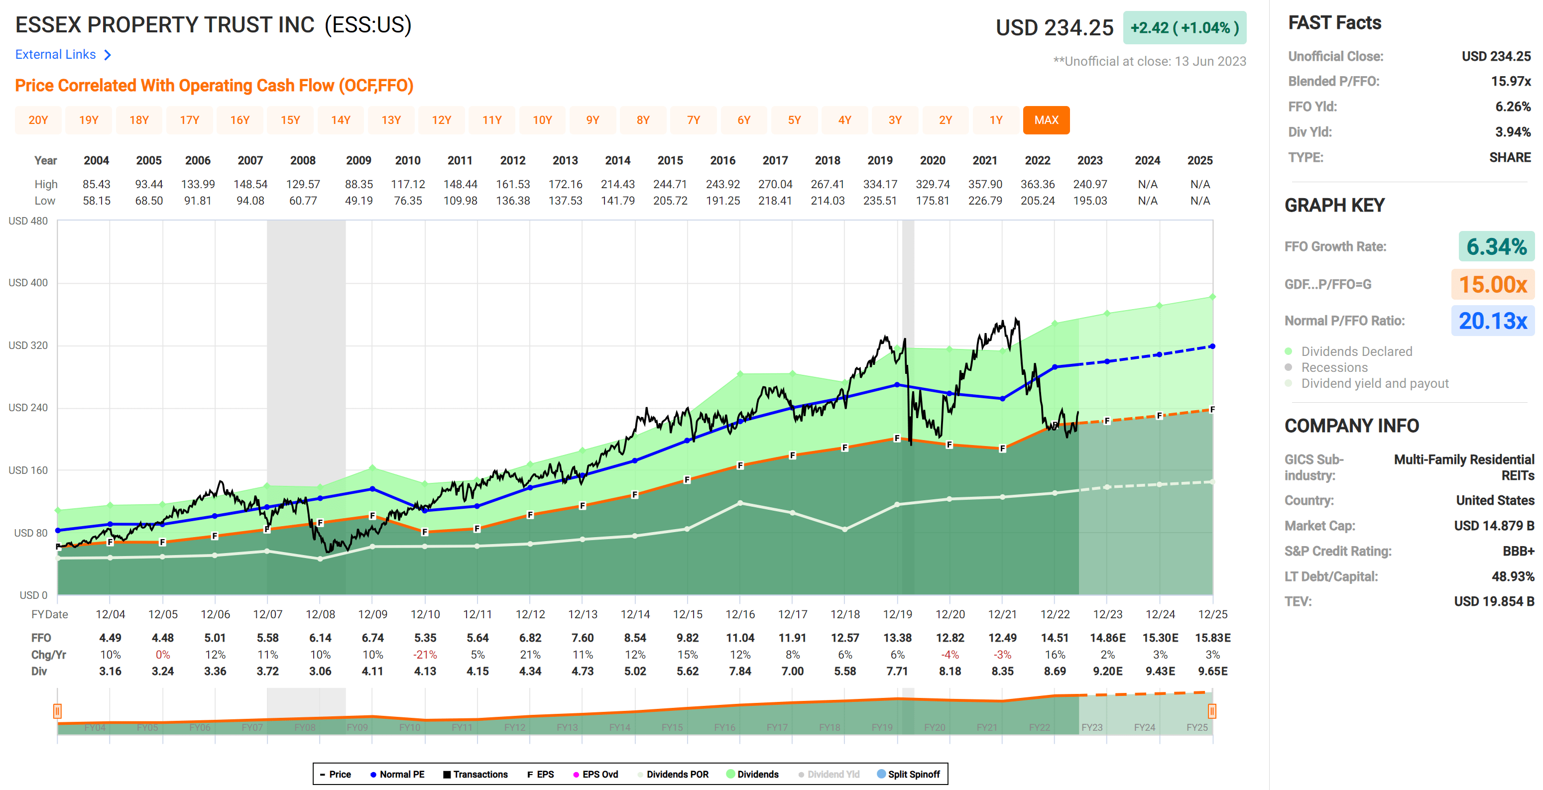1543x790 pixels.
Task: Click the 2025 Div estimate 9.65E
Action: tap(1212, 672)
